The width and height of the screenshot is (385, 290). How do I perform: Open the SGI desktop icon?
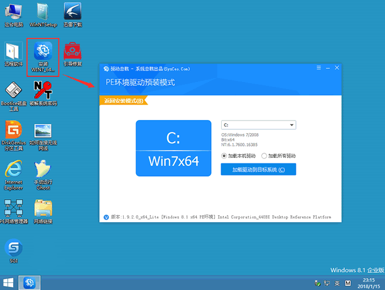pos(13,249)
